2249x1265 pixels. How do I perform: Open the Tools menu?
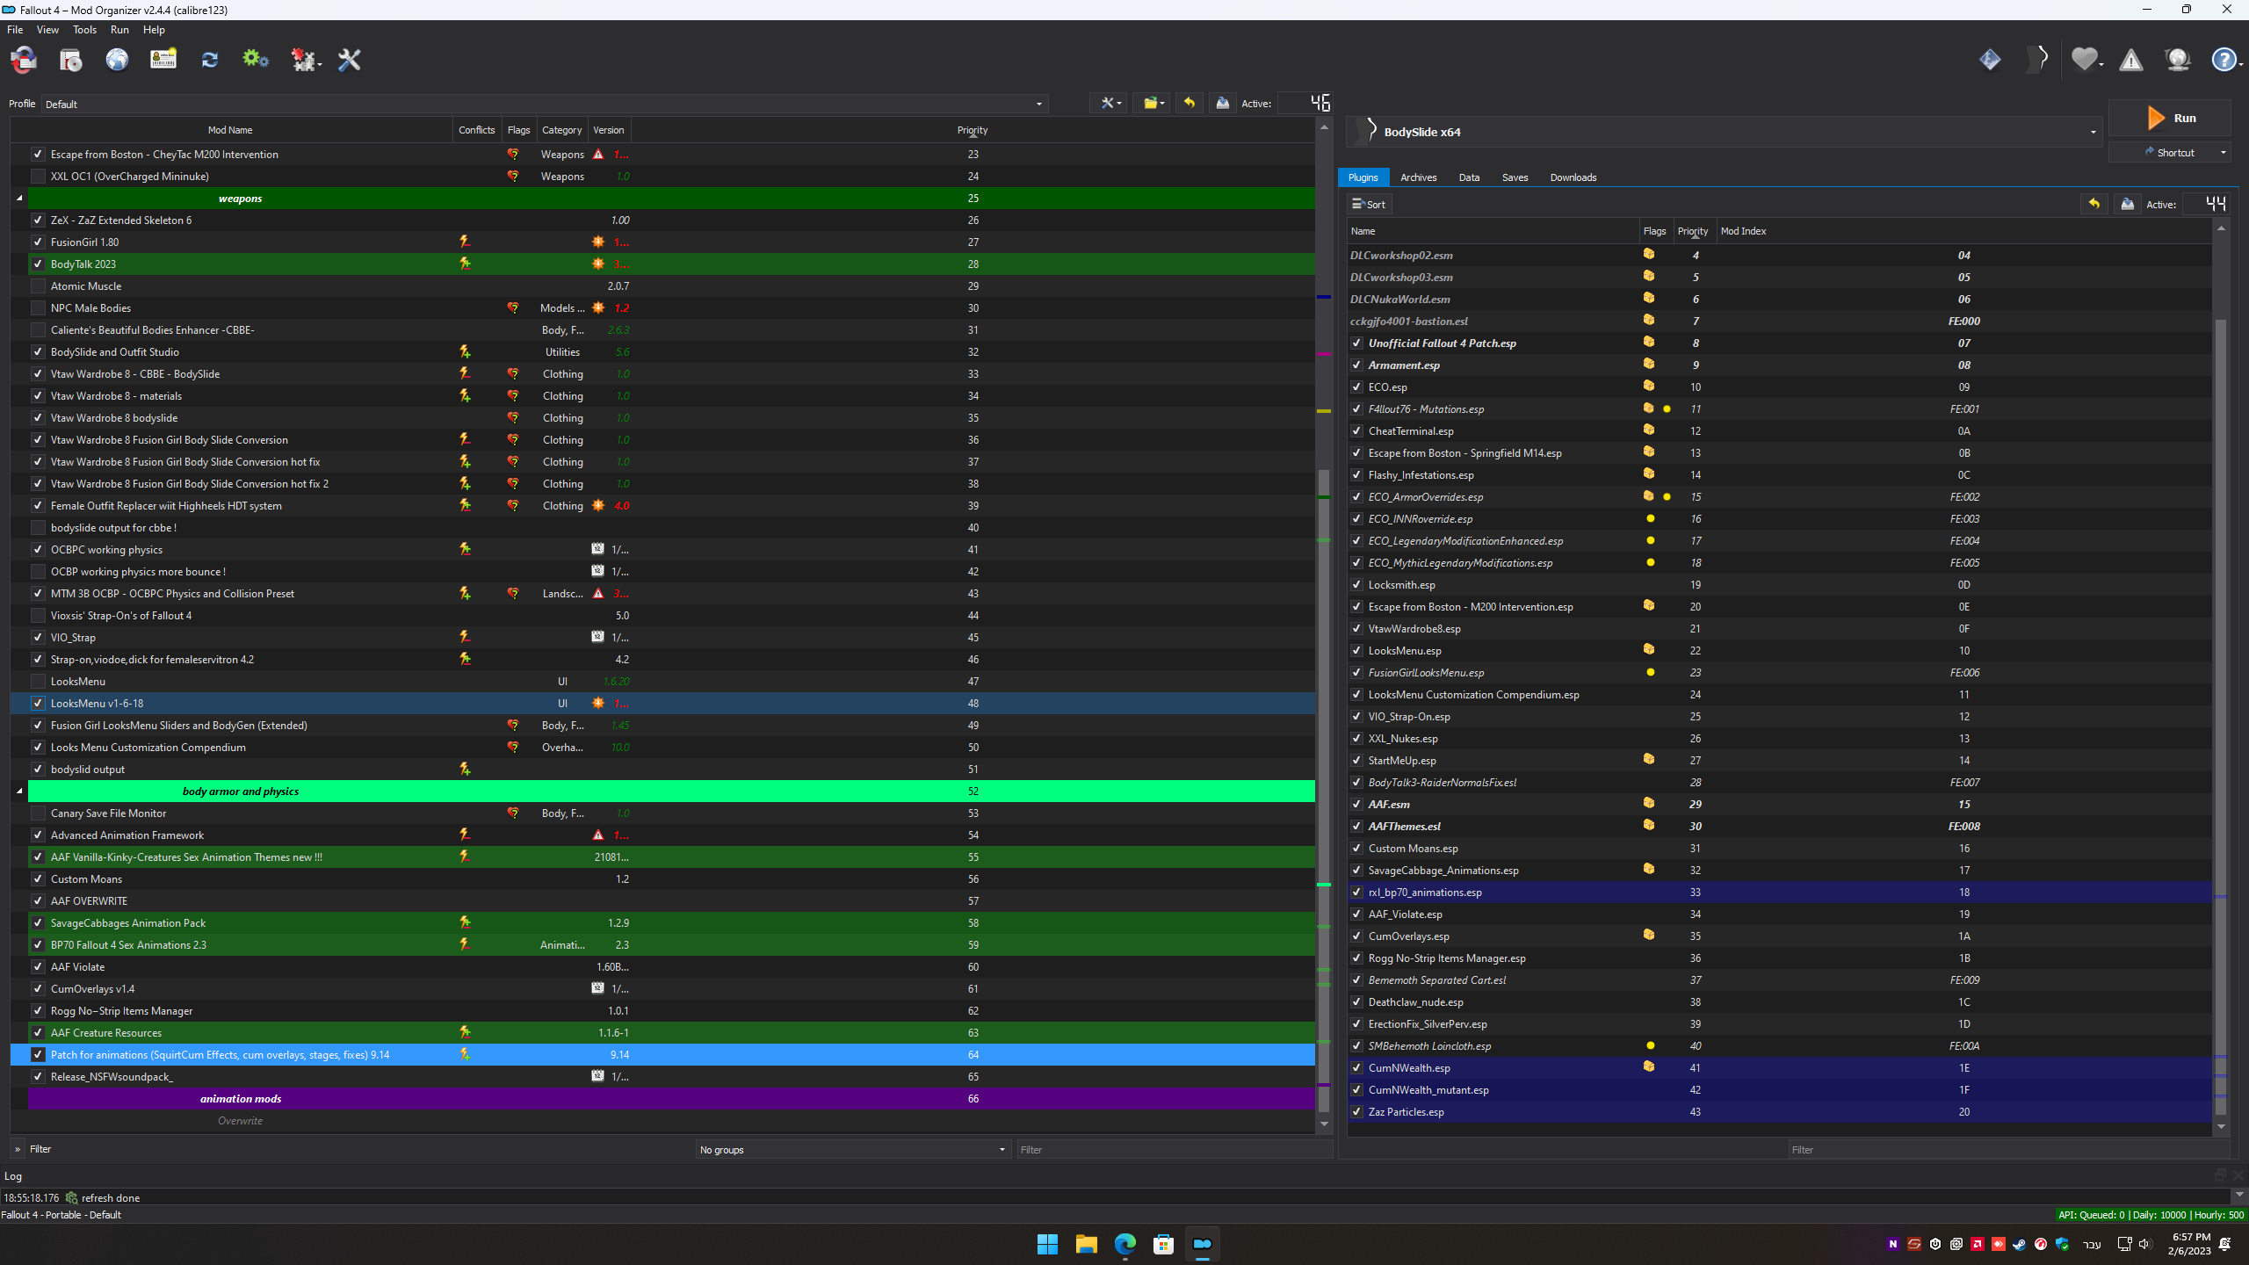(x=84, y=29)
